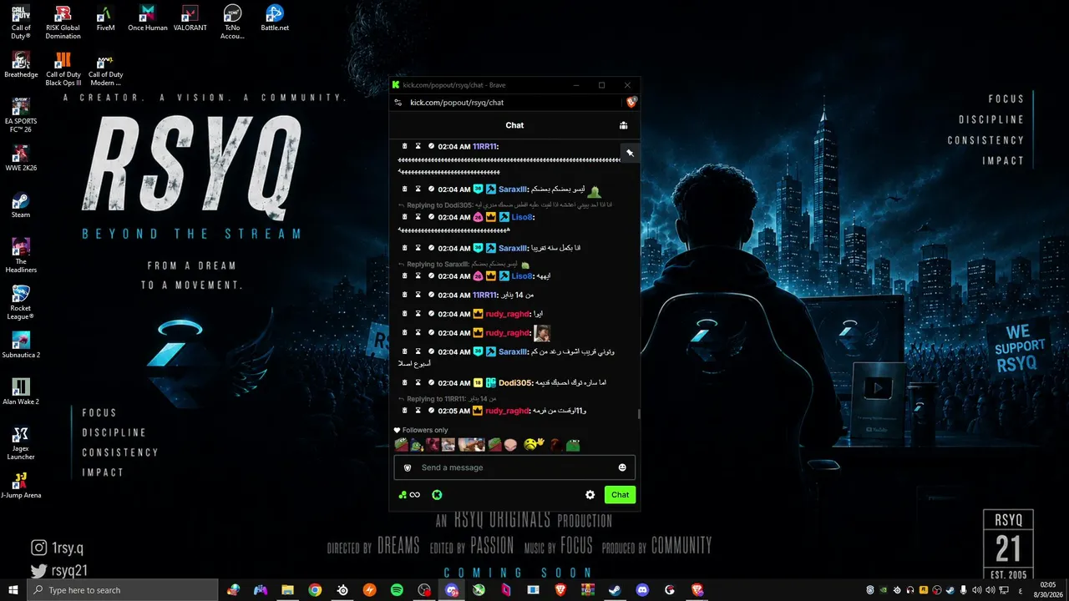The height and width of the screenshot is (601, 1069).
Task: Open the channel points infinity icon
Action: tap(409, 495)
